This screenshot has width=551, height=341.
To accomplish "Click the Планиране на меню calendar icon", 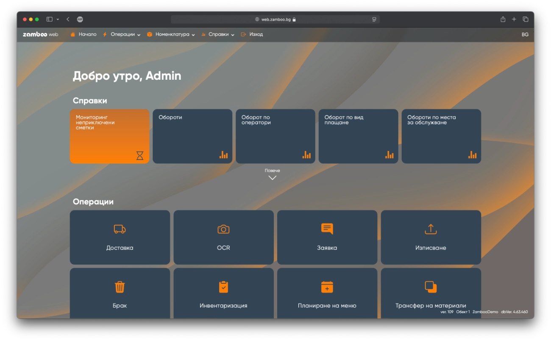I will coord(327,287).
